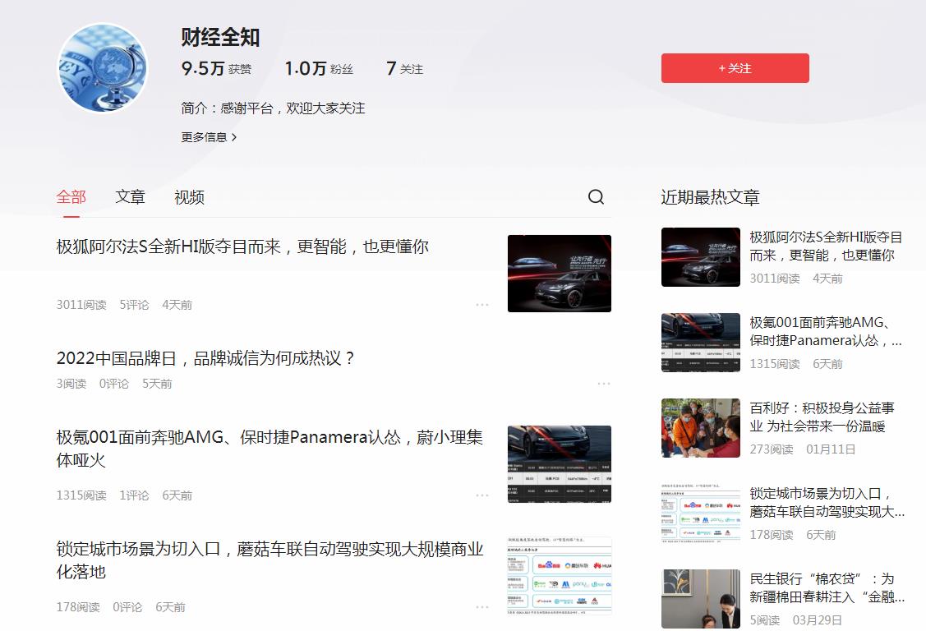
Task: Click the 273阅读 count in sidebar
Action: (x=772, y=449)
